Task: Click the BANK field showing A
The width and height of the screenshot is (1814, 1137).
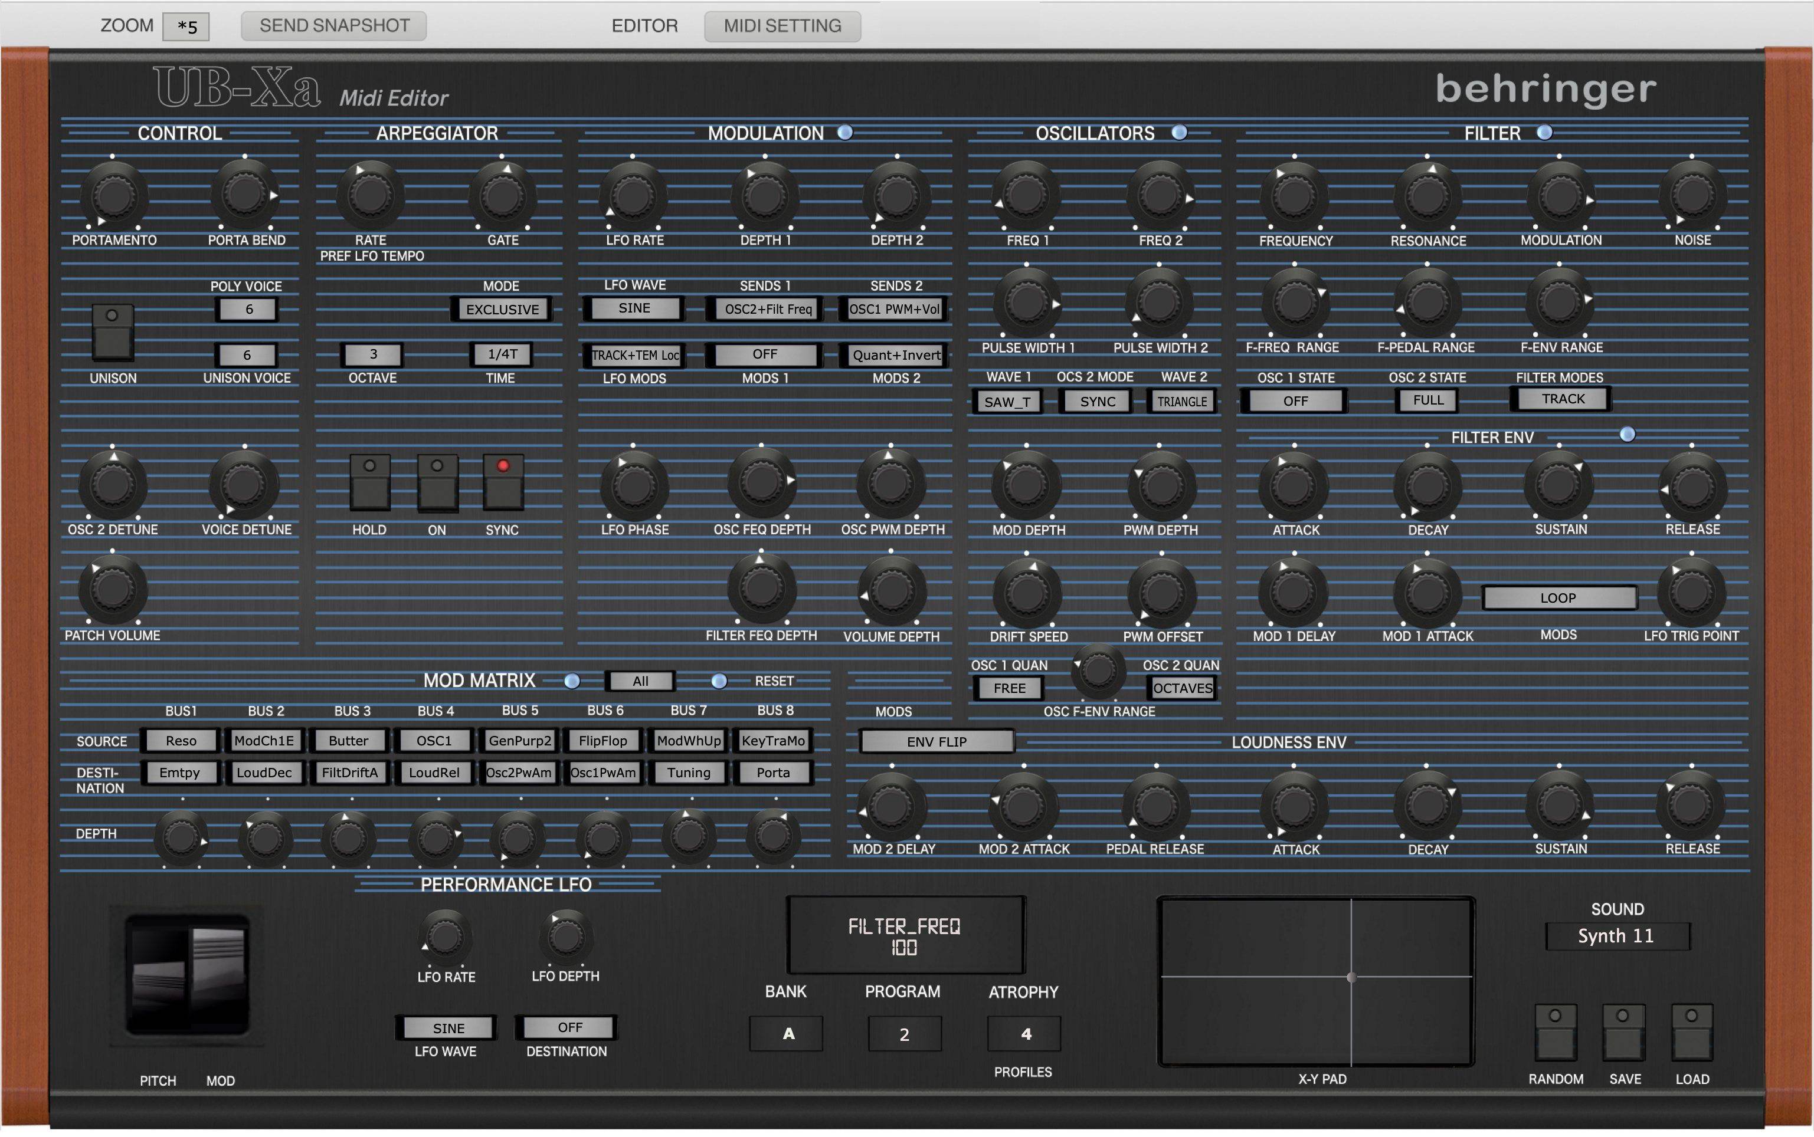Action: (786, 1033)
